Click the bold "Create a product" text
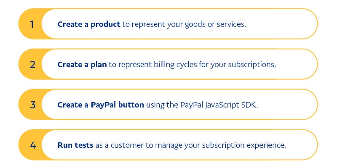Viewport: 337px width, 168px height. pyautogui.click(x=89, y=24)
